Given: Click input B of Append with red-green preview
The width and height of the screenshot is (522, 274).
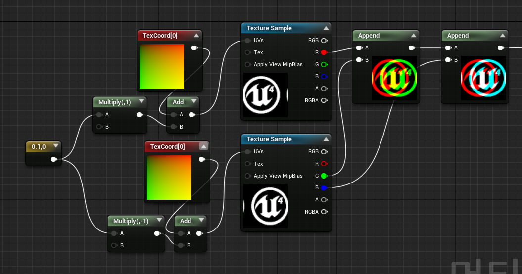Looking at the screenshot, I should tap(359, 60).
